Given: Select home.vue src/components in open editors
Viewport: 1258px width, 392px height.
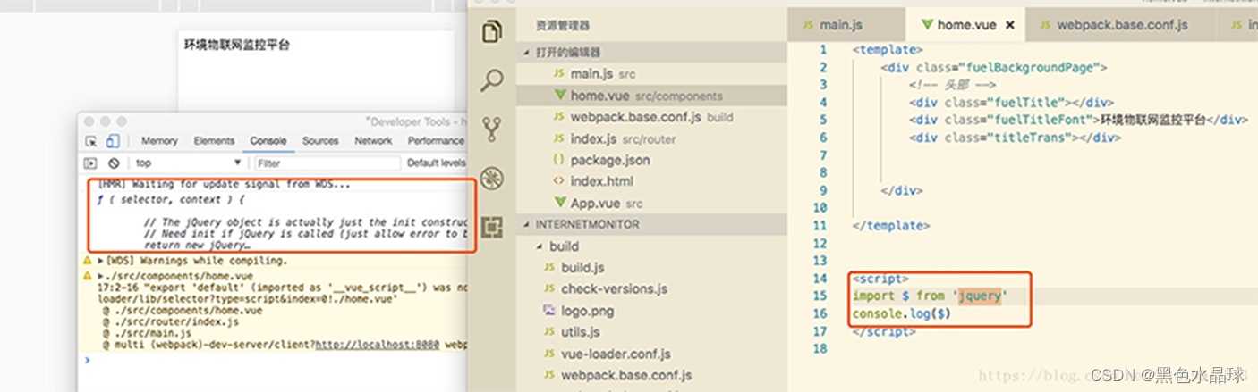Looking at the screenshot, I should 652,96.
